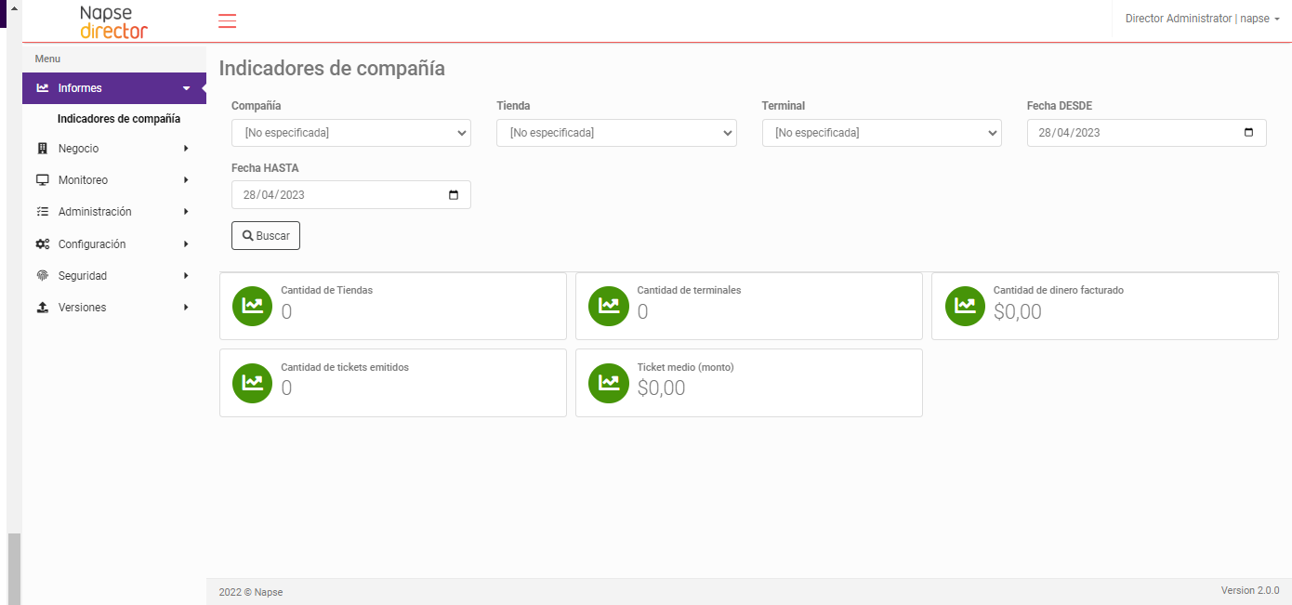Open the Terminal dropdown

click(x=882, y=133)
